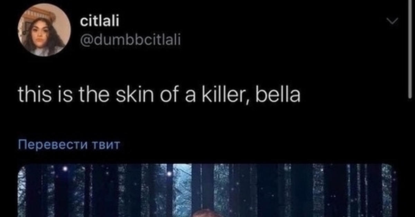Viewport: 415px width, 217px height.
Task: Show more actions with the top-right chevron
Action: click(x=392, y=21)
